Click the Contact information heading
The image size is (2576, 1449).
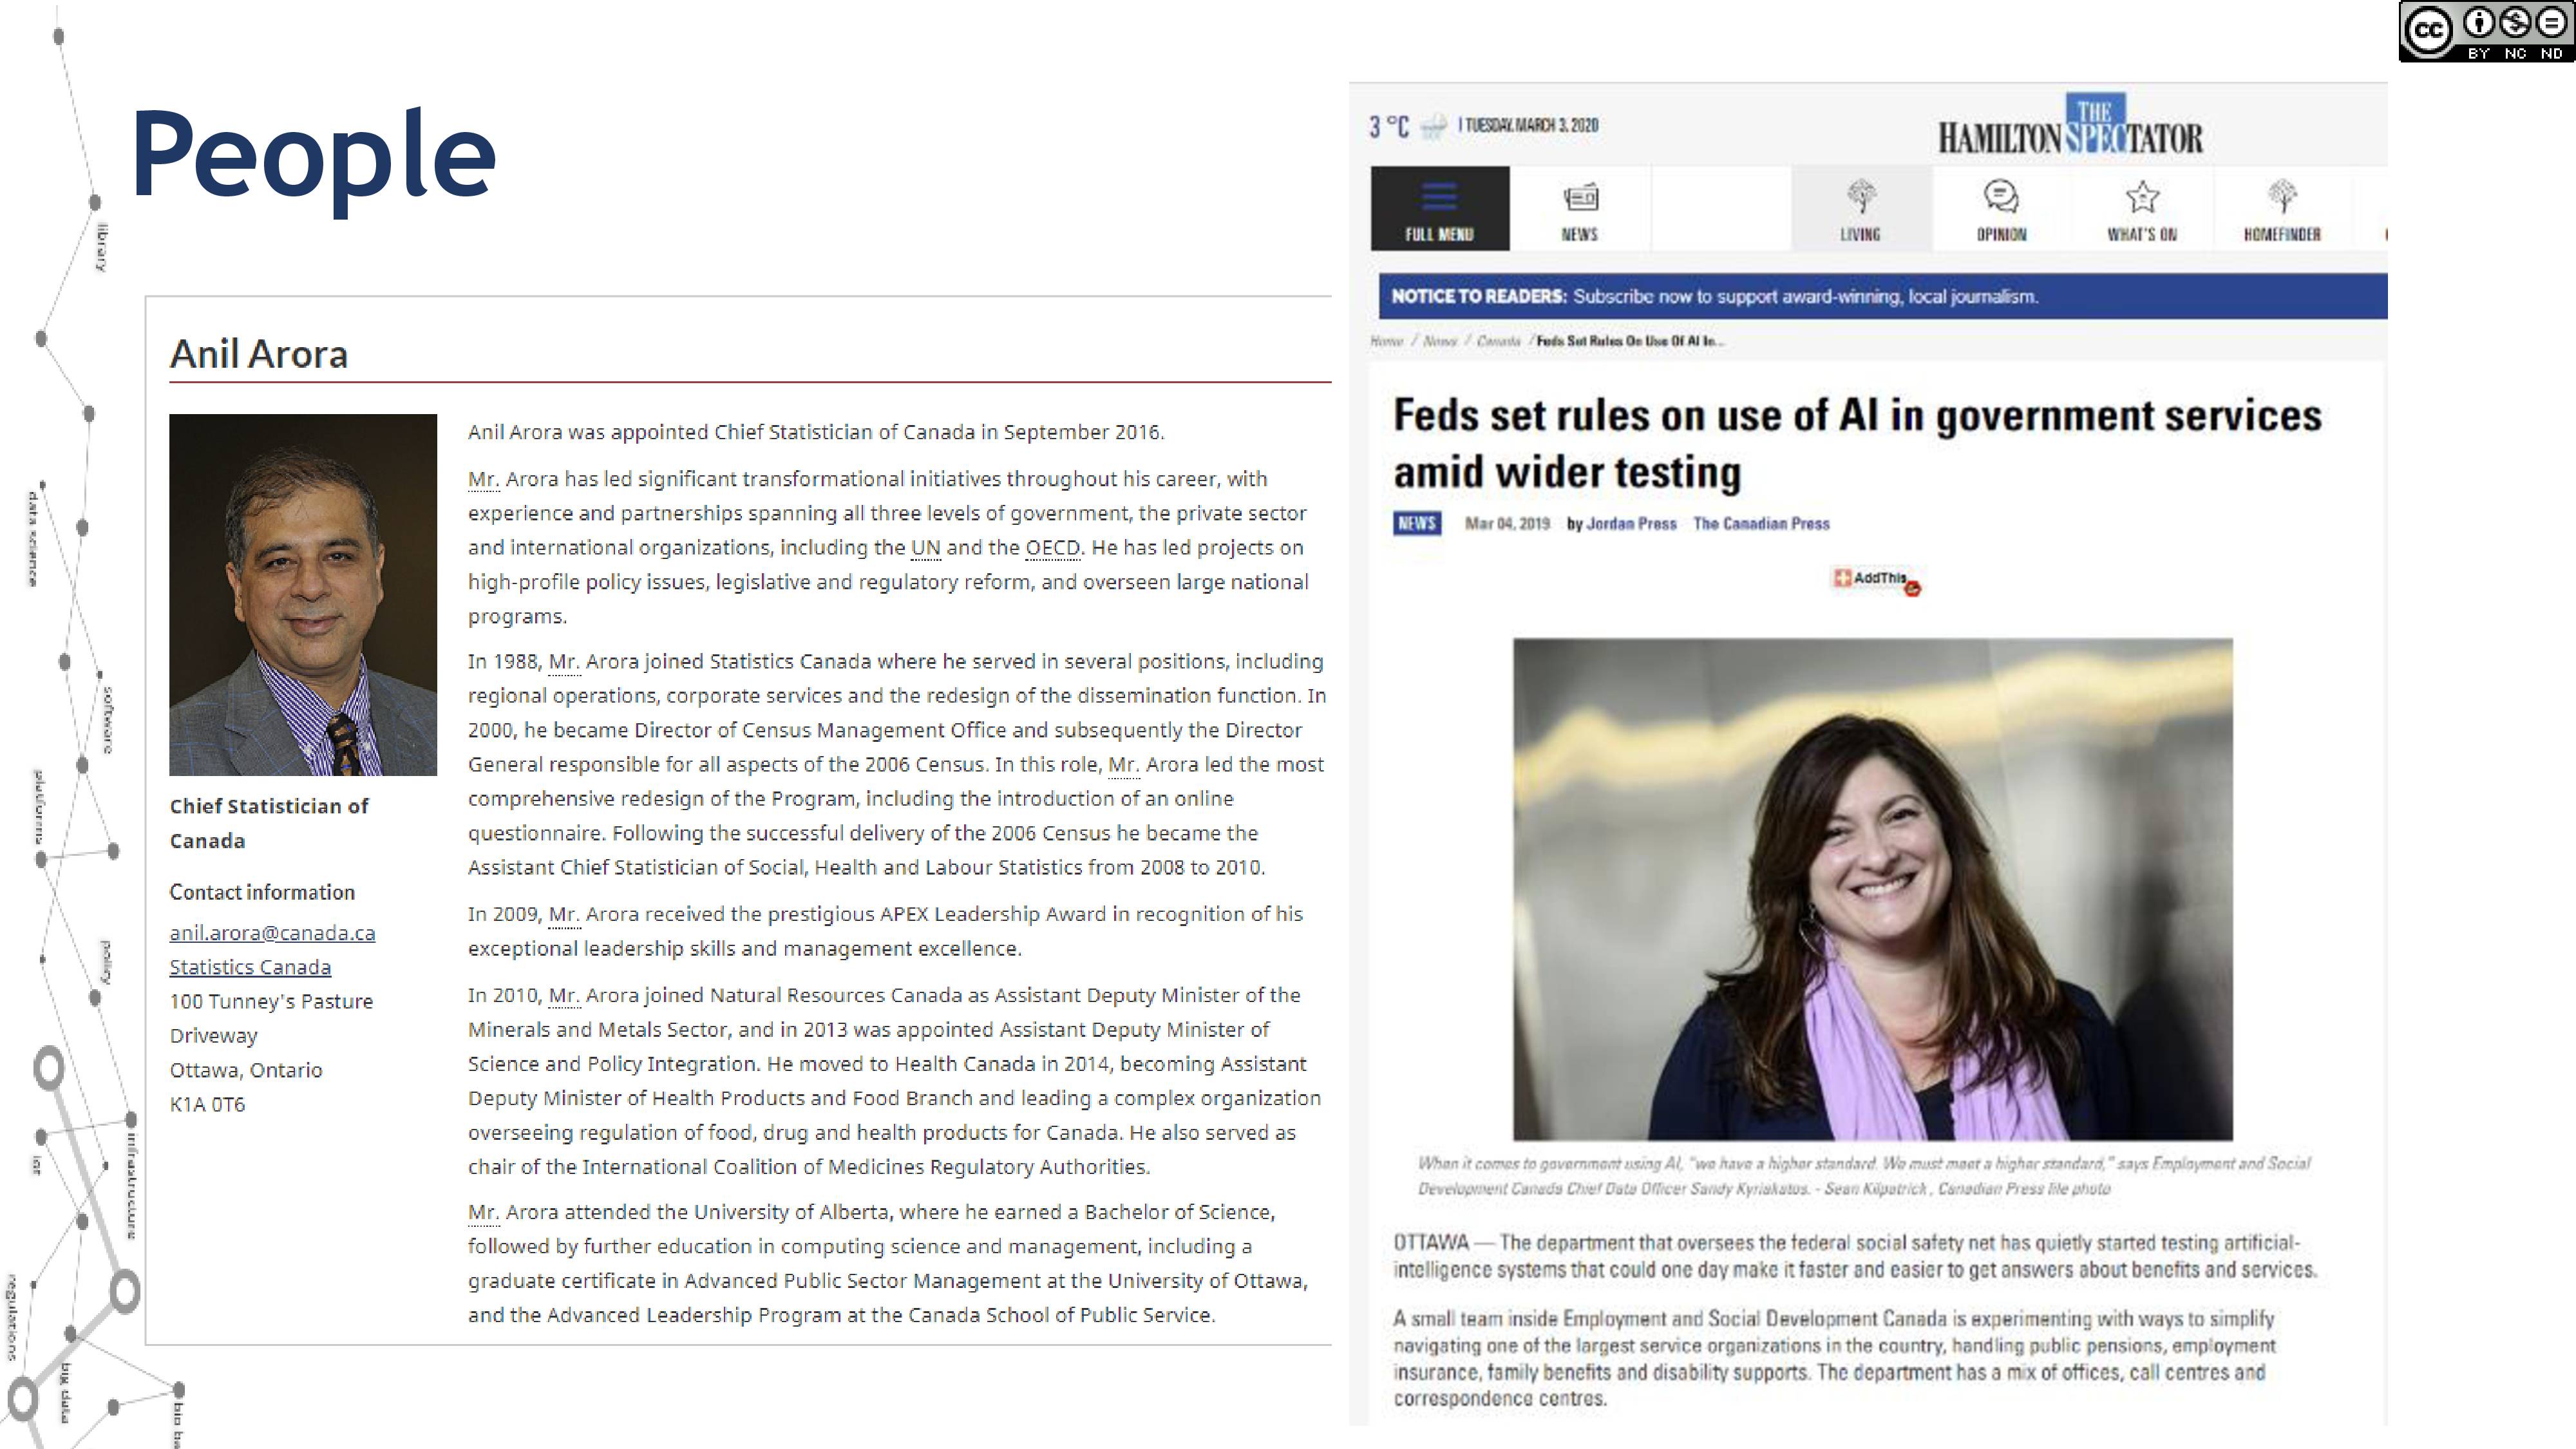pyautogui.click(x=262, y=892)
